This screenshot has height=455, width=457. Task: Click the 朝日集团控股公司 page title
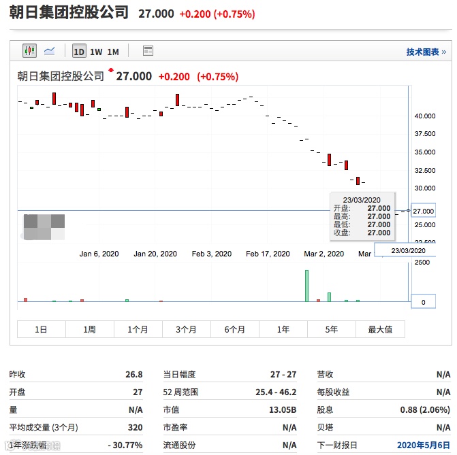(69, 12)
